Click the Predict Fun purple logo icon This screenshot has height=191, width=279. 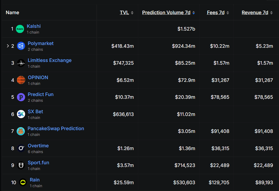click(21, 97)
